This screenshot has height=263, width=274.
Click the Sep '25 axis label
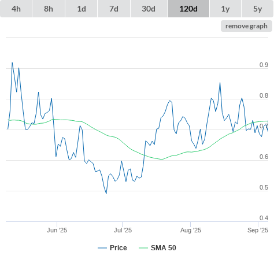[258, 230]
